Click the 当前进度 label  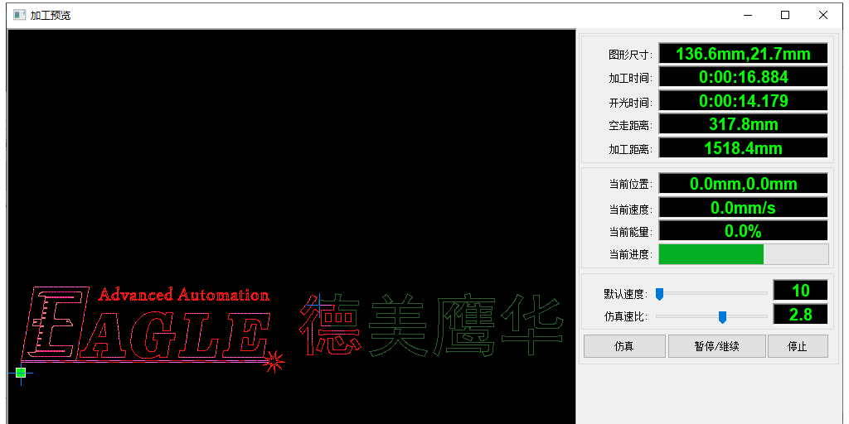point(630,255)
